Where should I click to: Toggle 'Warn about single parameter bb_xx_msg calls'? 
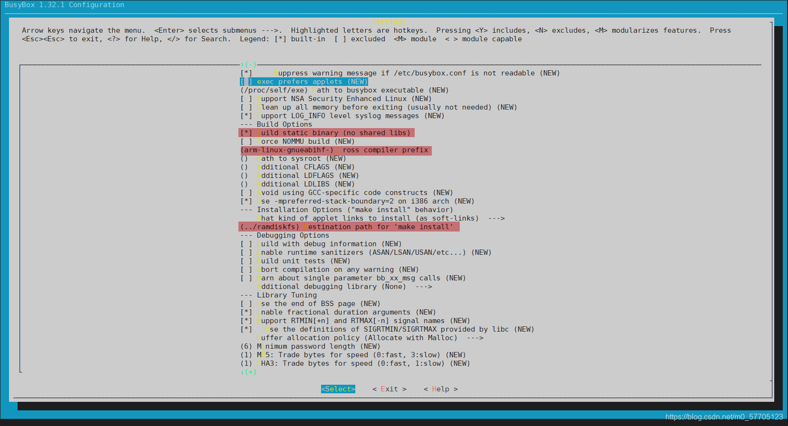pos(353,278)
